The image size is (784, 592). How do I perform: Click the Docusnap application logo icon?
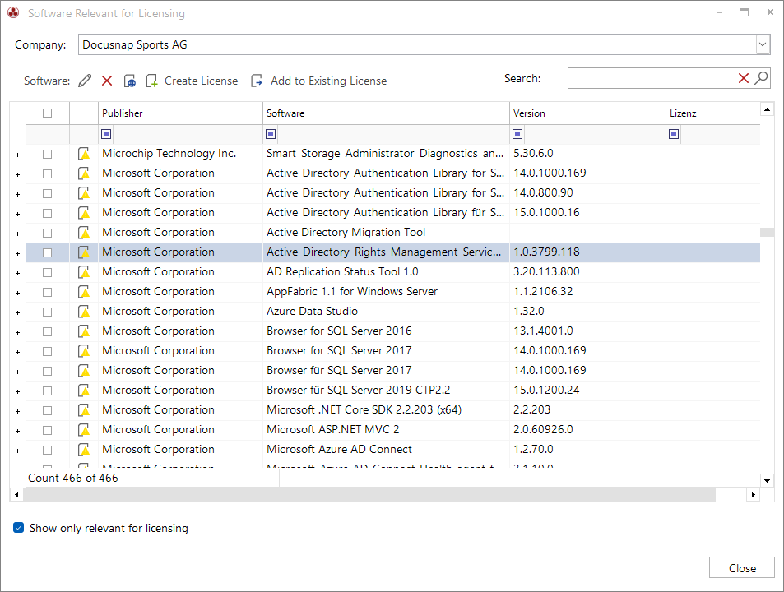(x=13, y=13)
